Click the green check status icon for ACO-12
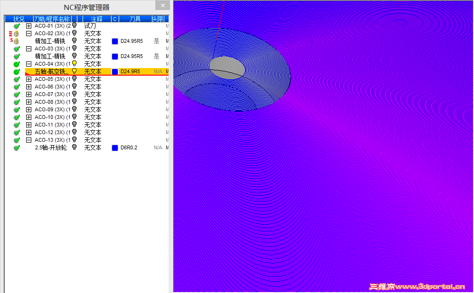 click(x=17, y=133)
